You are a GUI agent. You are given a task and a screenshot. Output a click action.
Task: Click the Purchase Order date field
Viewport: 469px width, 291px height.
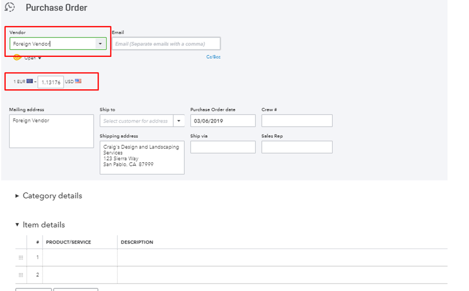click(223, 121)
